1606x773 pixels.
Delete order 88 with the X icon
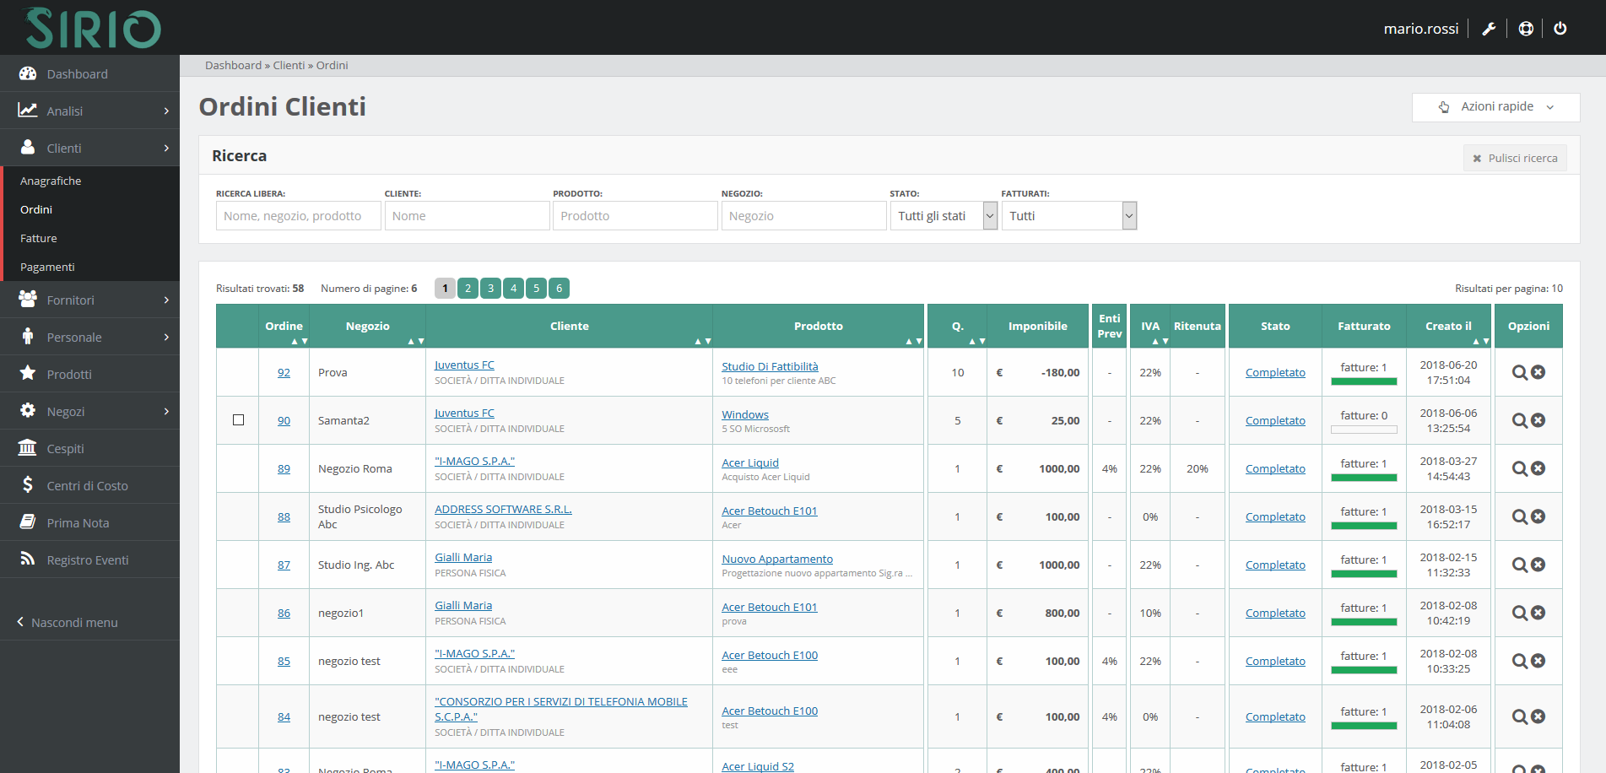[1538, 516]
